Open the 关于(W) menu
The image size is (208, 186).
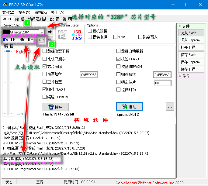tap(57, 12)
